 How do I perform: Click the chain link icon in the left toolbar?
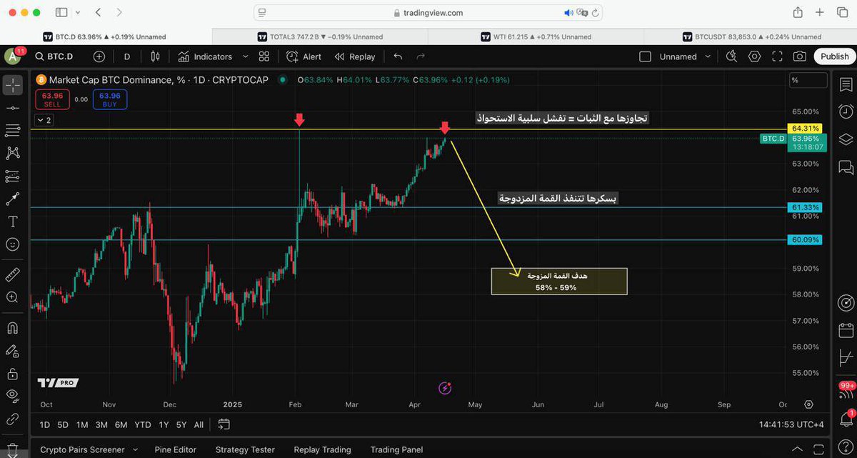coord(12,419)
